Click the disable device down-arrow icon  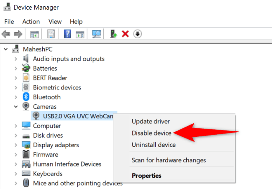(x=138, y=34)
